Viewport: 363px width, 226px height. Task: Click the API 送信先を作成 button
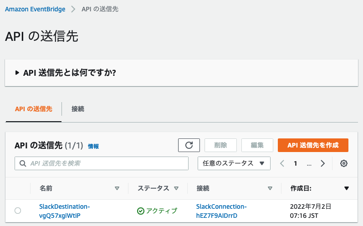tap(313, 145)
